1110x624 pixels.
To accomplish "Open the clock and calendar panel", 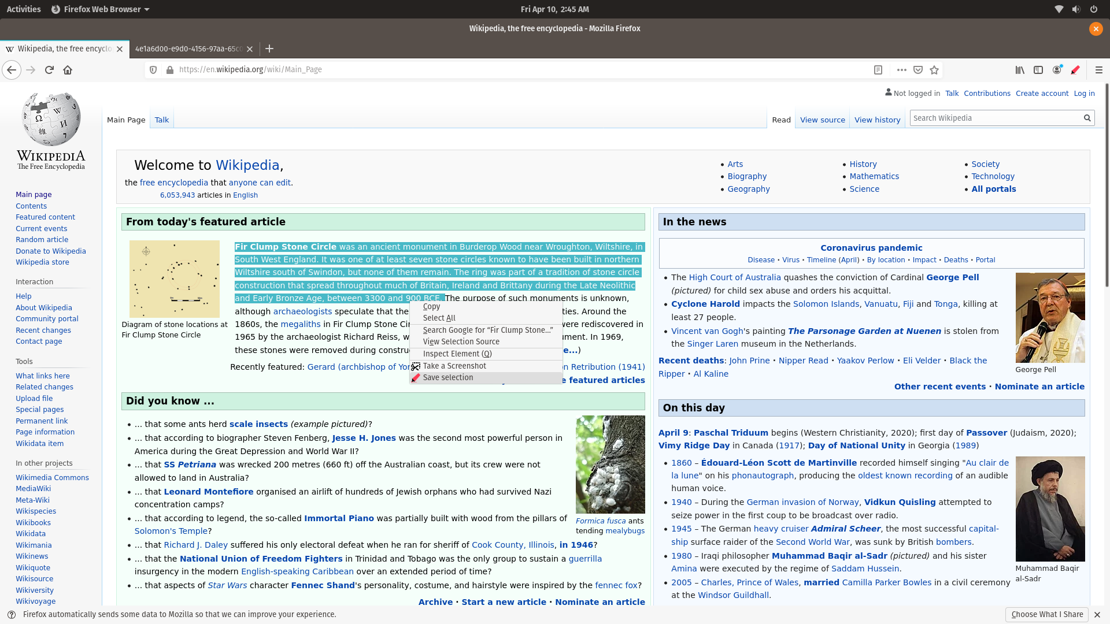I will (x=554, y=9).
